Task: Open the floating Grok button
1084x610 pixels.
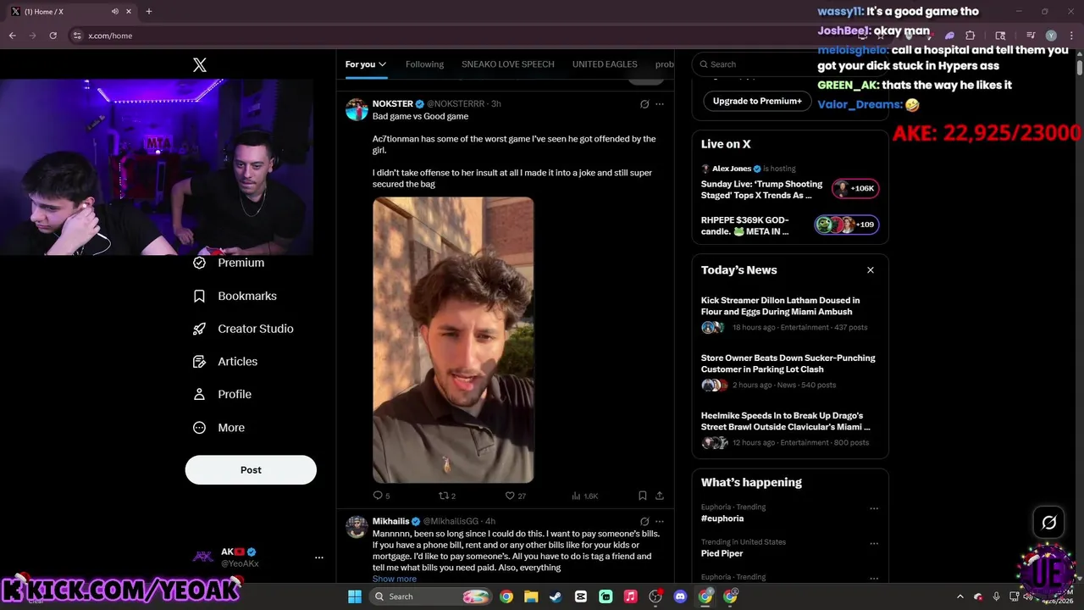Action: (x=1048, y=523)
